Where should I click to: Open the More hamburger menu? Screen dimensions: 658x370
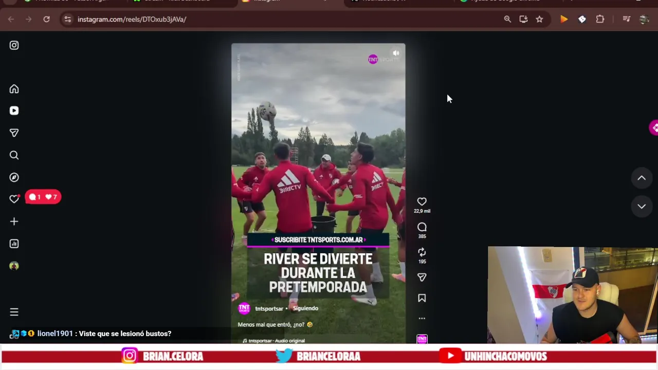point(14,312)
